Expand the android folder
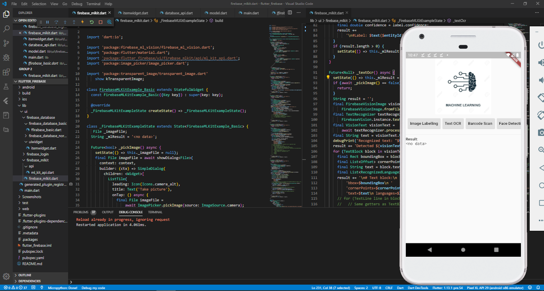 pos(28,87)
